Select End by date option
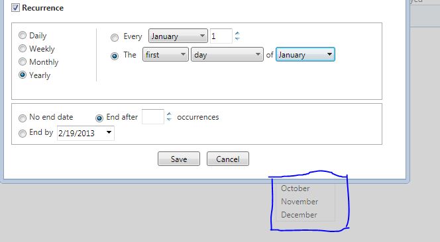 point(23,134)
